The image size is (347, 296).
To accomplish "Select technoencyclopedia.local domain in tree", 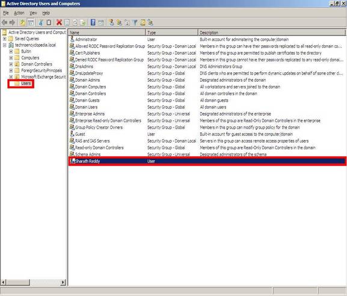I will [35, 45].
